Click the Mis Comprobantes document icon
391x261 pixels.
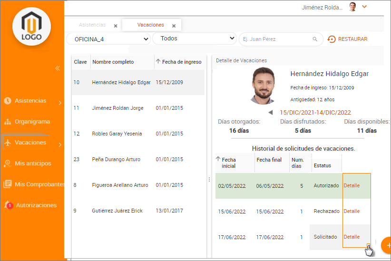[x=8, y=184]
